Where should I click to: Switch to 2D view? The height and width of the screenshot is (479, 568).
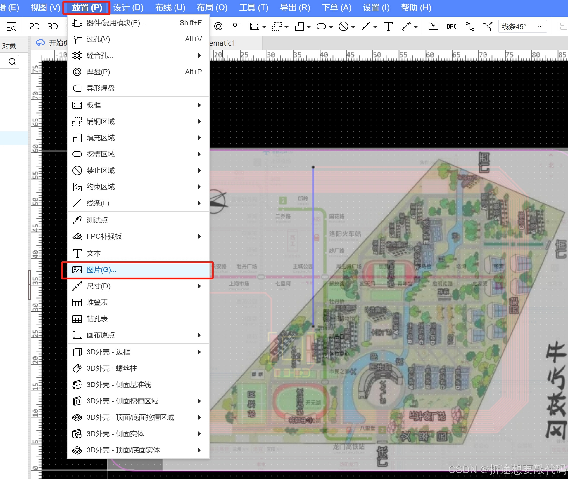pyautogui.click(x=34, y=27)
